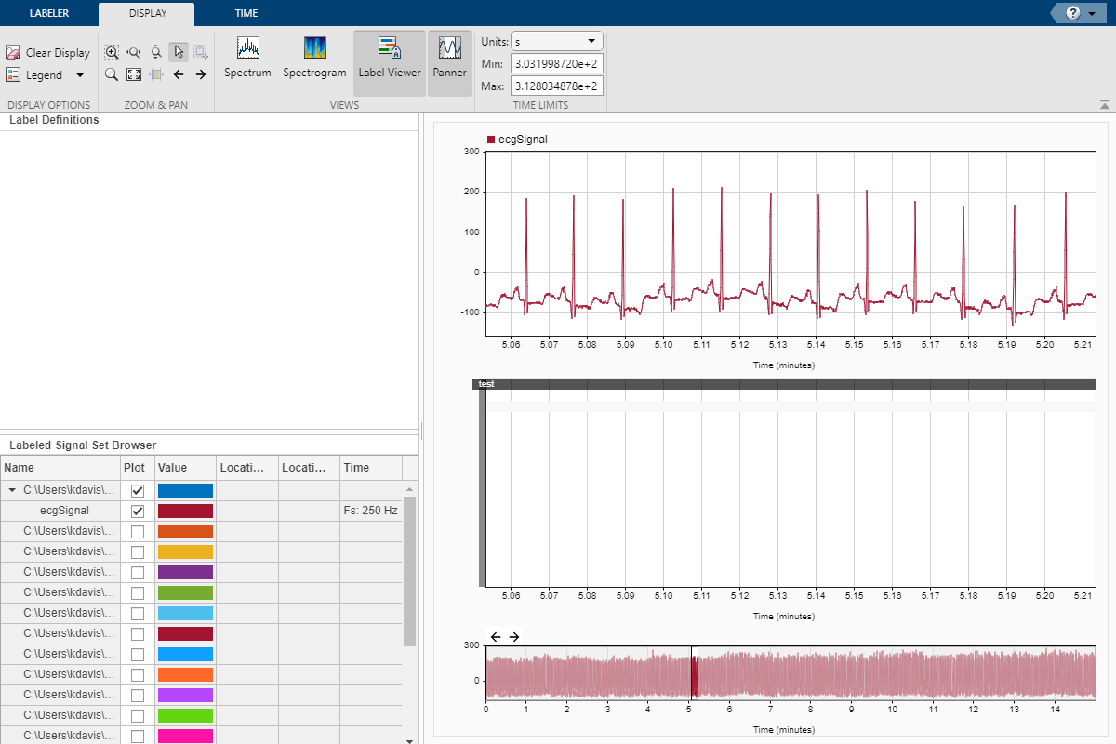Image resolution: width=1116 pixels, height=744 pixels.
Task: Toggle the Label Viewer
Action: 390,57
